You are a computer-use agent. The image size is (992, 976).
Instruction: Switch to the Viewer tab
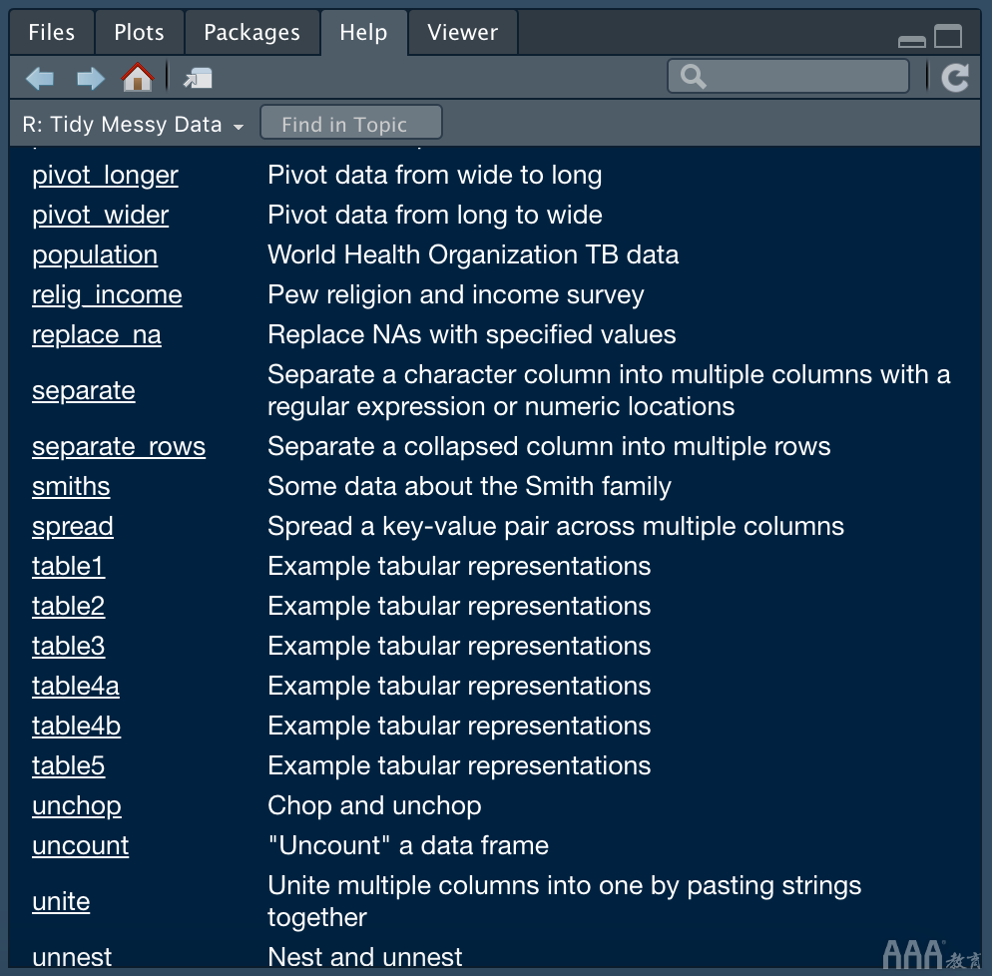(x=463, y=33)
